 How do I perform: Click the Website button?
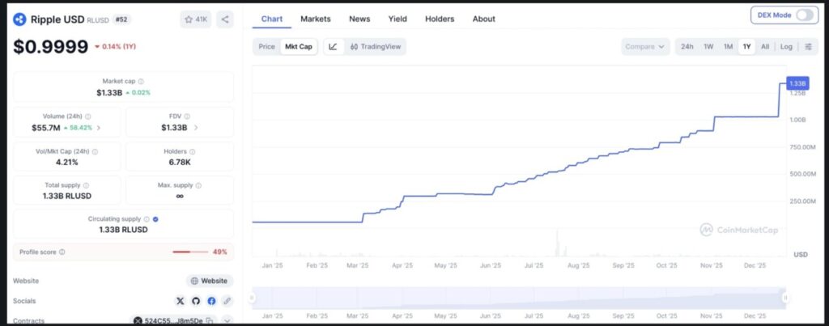click(x=210, y=281)
